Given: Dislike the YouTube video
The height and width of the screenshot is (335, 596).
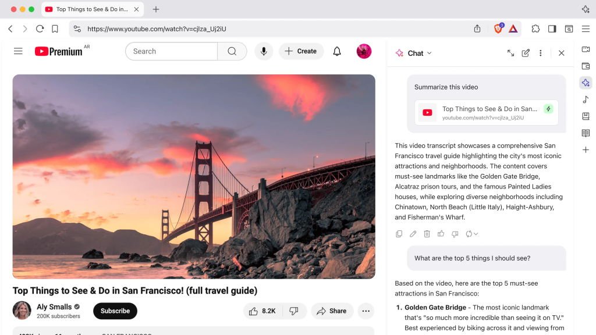Looking at the screenshot, I should pos(294,311).
